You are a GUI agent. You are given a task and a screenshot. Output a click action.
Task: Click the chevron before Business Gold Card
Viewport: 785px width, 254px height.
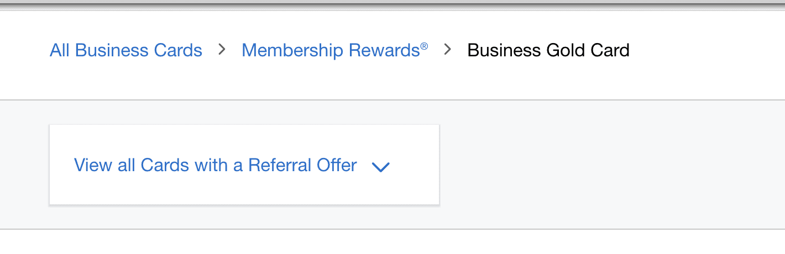coord(448,50)
